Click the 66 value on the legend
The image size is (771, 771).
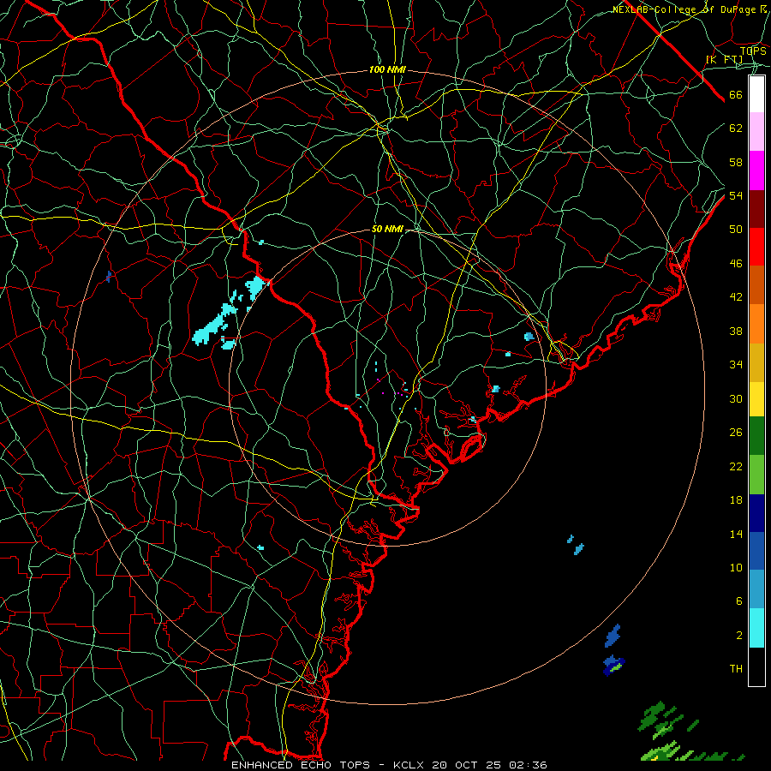tap(736, 95)
